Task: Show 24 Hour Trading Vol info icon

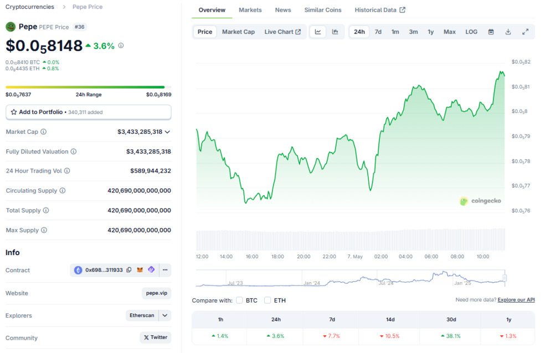Action: pyautogui.click(x=67, y=171)
